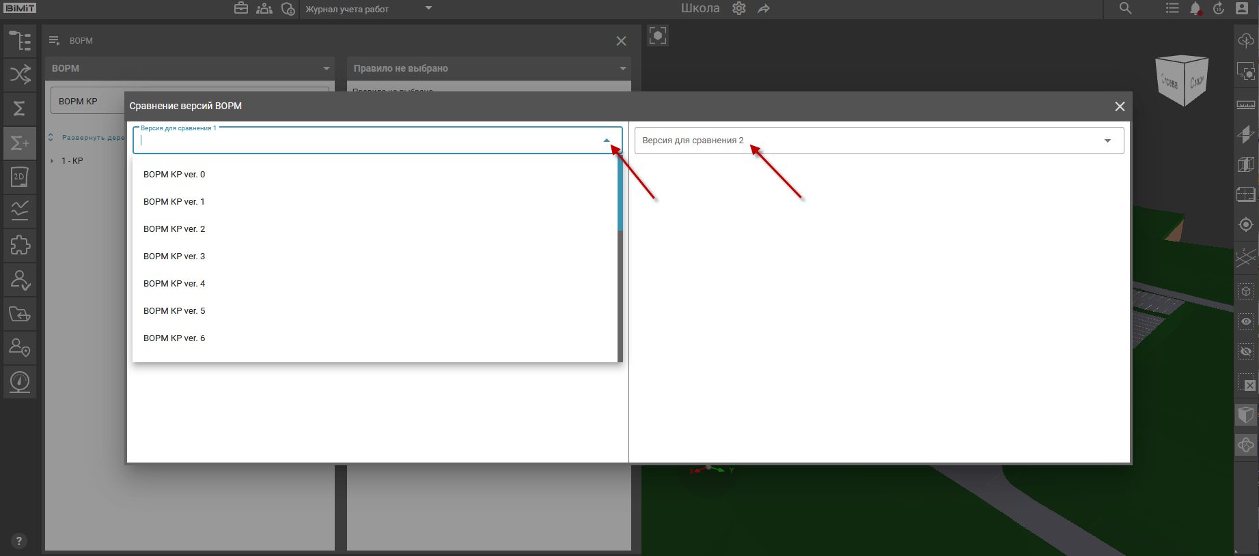The width and height of the screenshot is (1259, 556).
Task: Open the plugins puzzle piece icon
Action: click(20, 246)
